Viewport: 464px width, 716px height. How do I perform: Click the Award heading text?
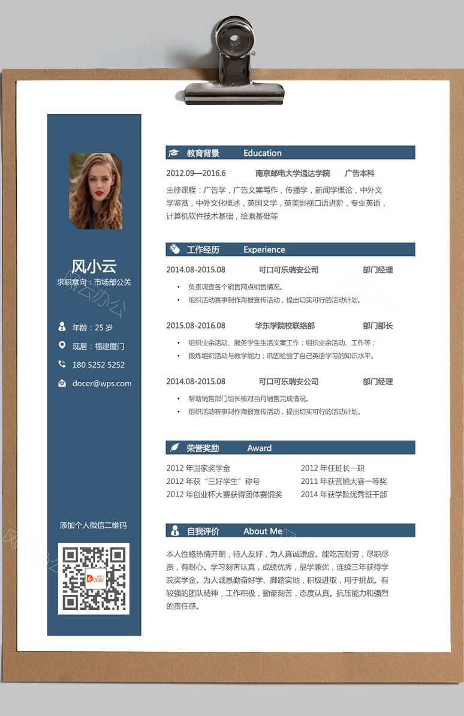pyautogui.click(x=260, y=448)
